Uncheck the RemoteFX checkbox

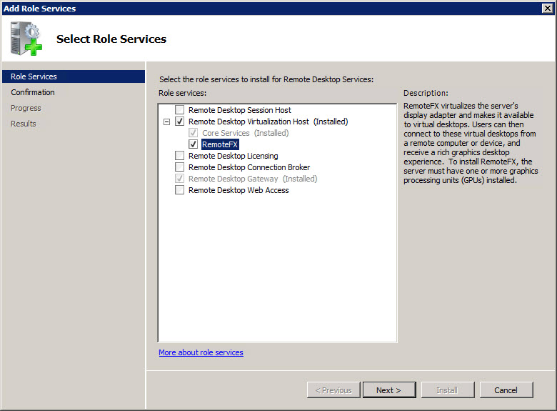[194, 144]
